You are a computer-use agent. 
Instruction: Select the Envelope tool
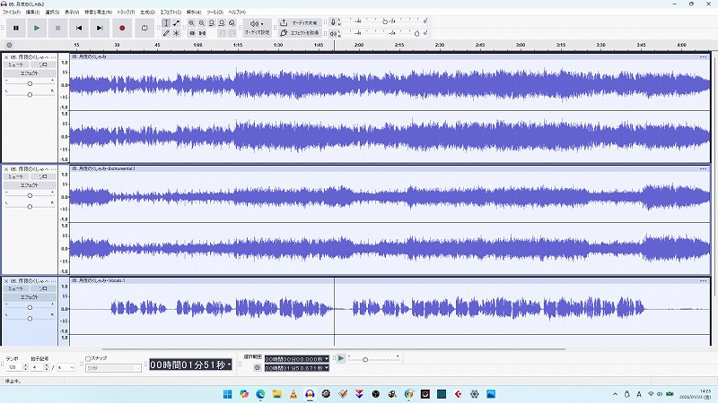click(x=176, y=22)
